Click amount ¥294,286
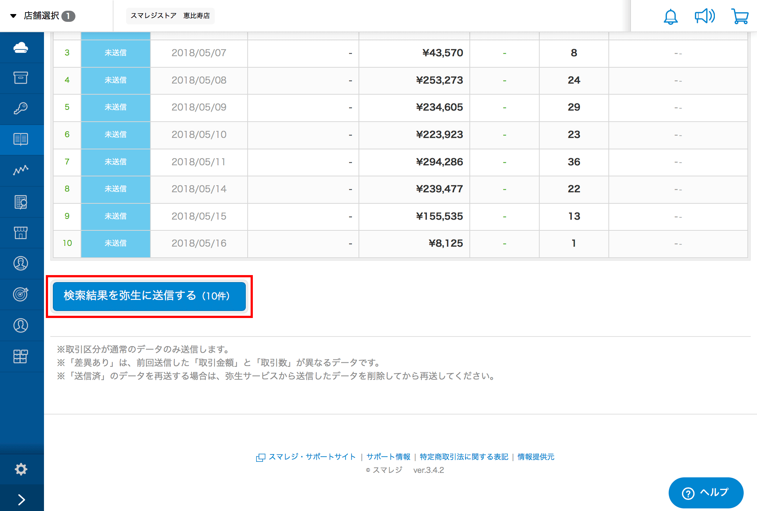This screenshot has height=511, width=757. coord(439,162)
